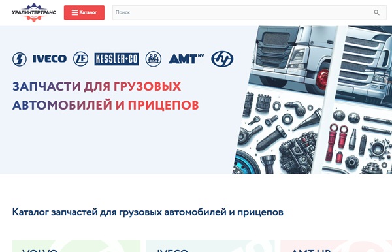Focus the Поиск search field

point(250,12)
